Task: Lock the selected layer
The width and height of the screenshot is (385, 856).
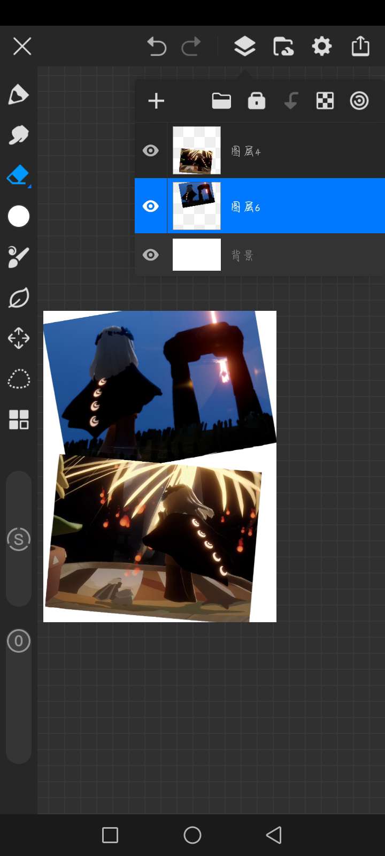Action: tap(257, 101)
